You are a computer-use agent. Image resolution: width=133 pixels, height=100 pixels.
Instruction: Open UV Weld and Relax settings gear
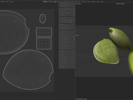point(74,13)
